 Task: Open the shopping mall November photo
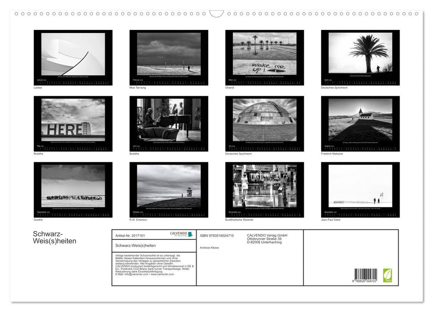pyautogui.click(x=264, y=186)
